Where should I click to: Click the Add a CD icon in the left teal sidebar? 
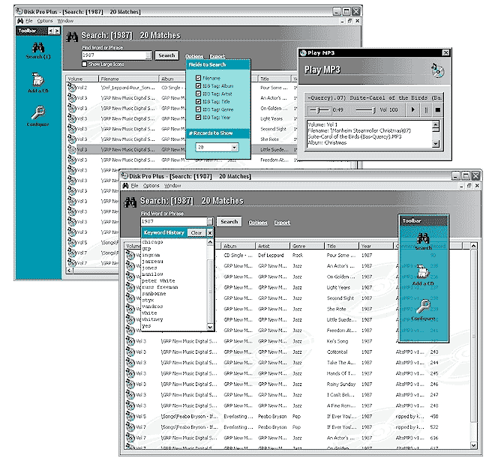click(37, 81)
